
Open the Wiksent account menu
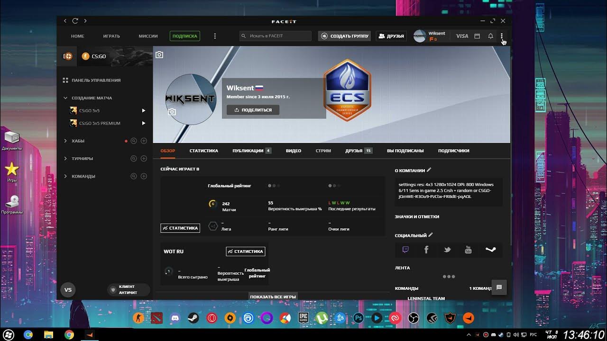430,36
